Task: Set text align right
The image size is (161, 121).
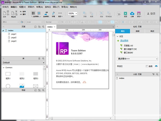Action: tap(104, 22)
